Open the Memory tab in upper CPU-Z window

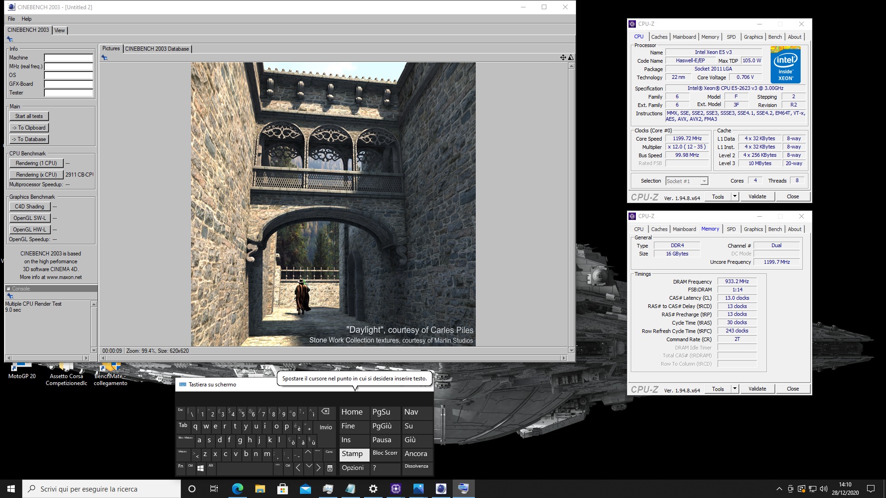click(x=710, y=37)
